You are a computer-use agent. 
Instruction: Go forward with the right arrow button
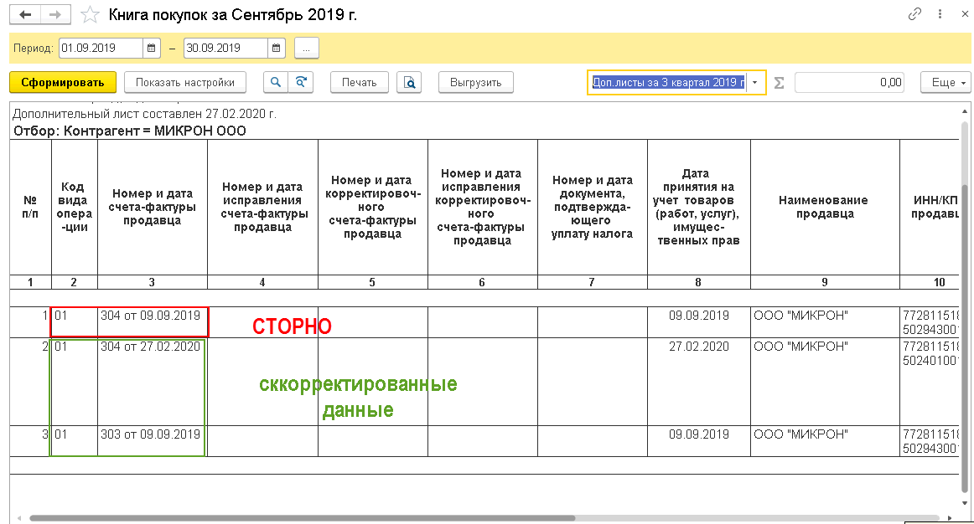[x=55, y=14]
